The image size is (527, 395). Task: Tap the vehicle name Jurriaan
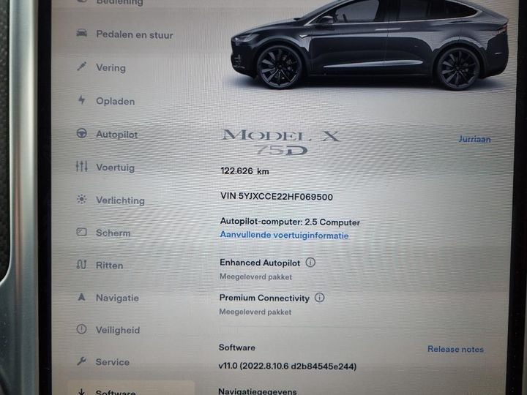pos(474,139)
